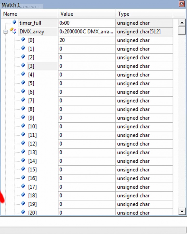The height and width of the screenshot is (234, 187).
Task: Select the Name column header
Action: (x=10, y=14)
